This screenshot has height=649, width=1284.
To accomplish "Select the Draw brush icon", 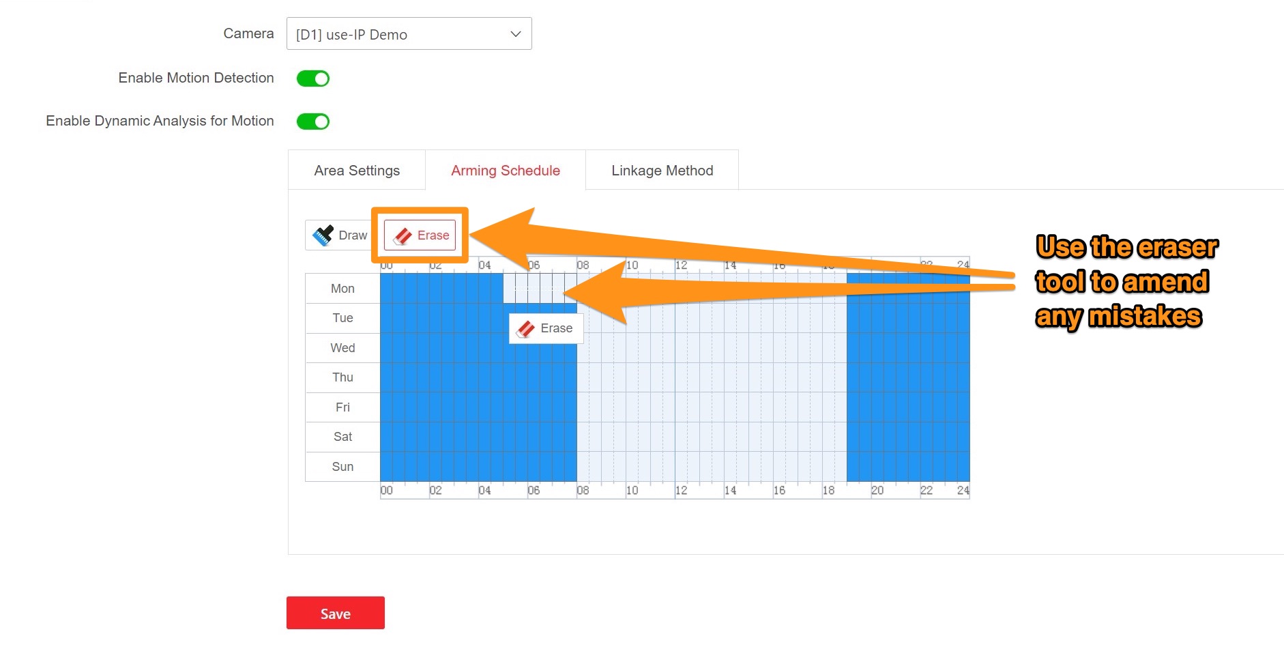I will [323, 235].
